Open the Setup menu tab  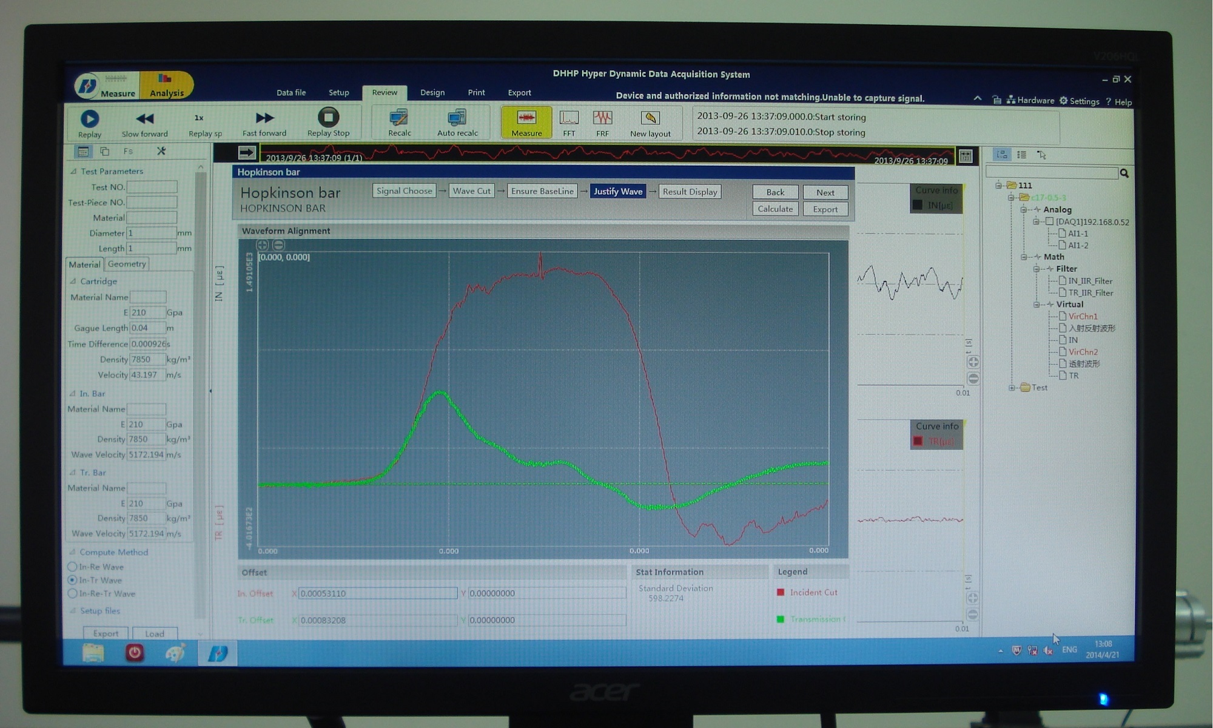[338, 93]
